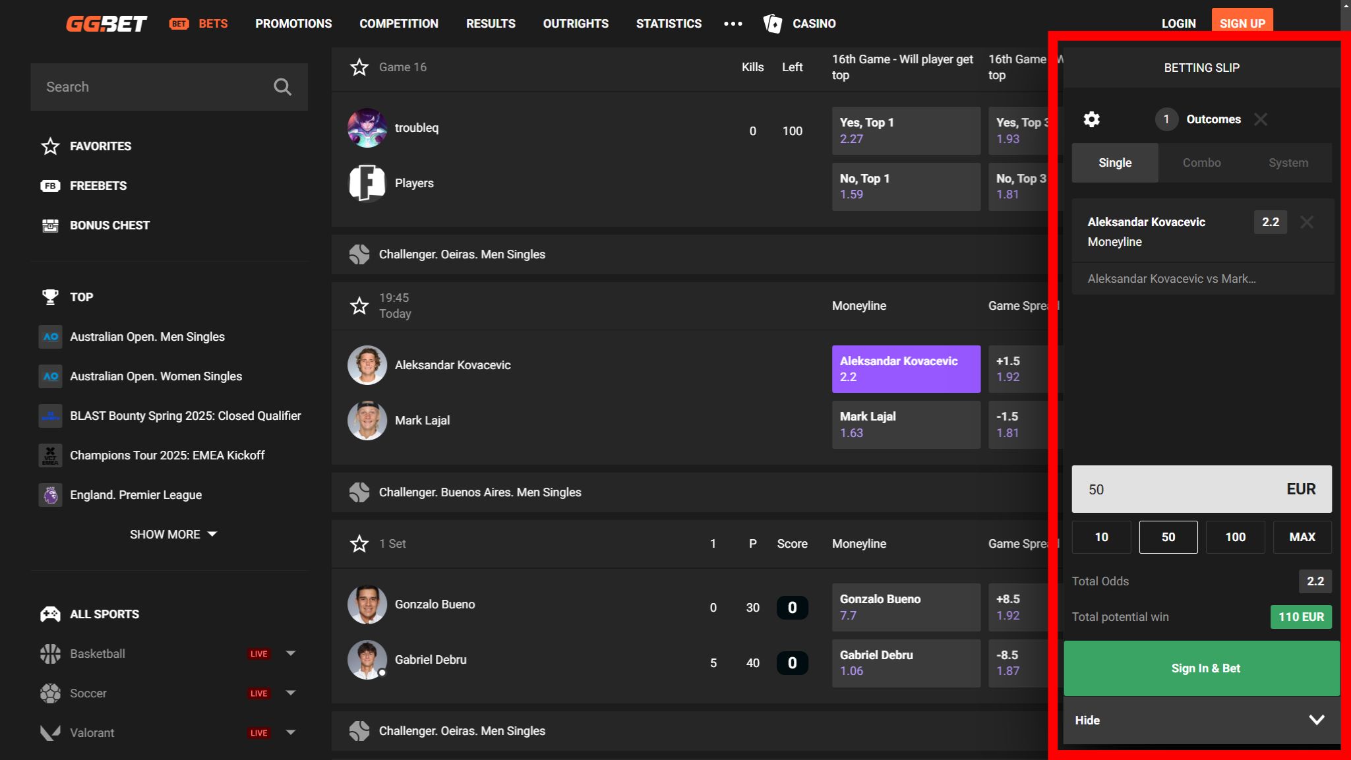Image resolution: width=1351 pixels, height=760 pixels.
Task: Select Yes, Top 1 at 2.27
Action: click(906, 131)
